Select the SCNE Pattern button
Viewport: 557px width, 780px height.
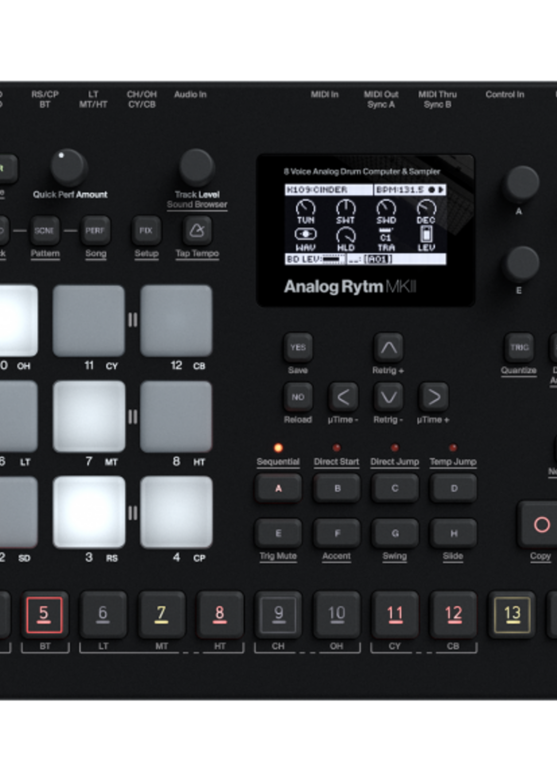(x=45, y=231)
